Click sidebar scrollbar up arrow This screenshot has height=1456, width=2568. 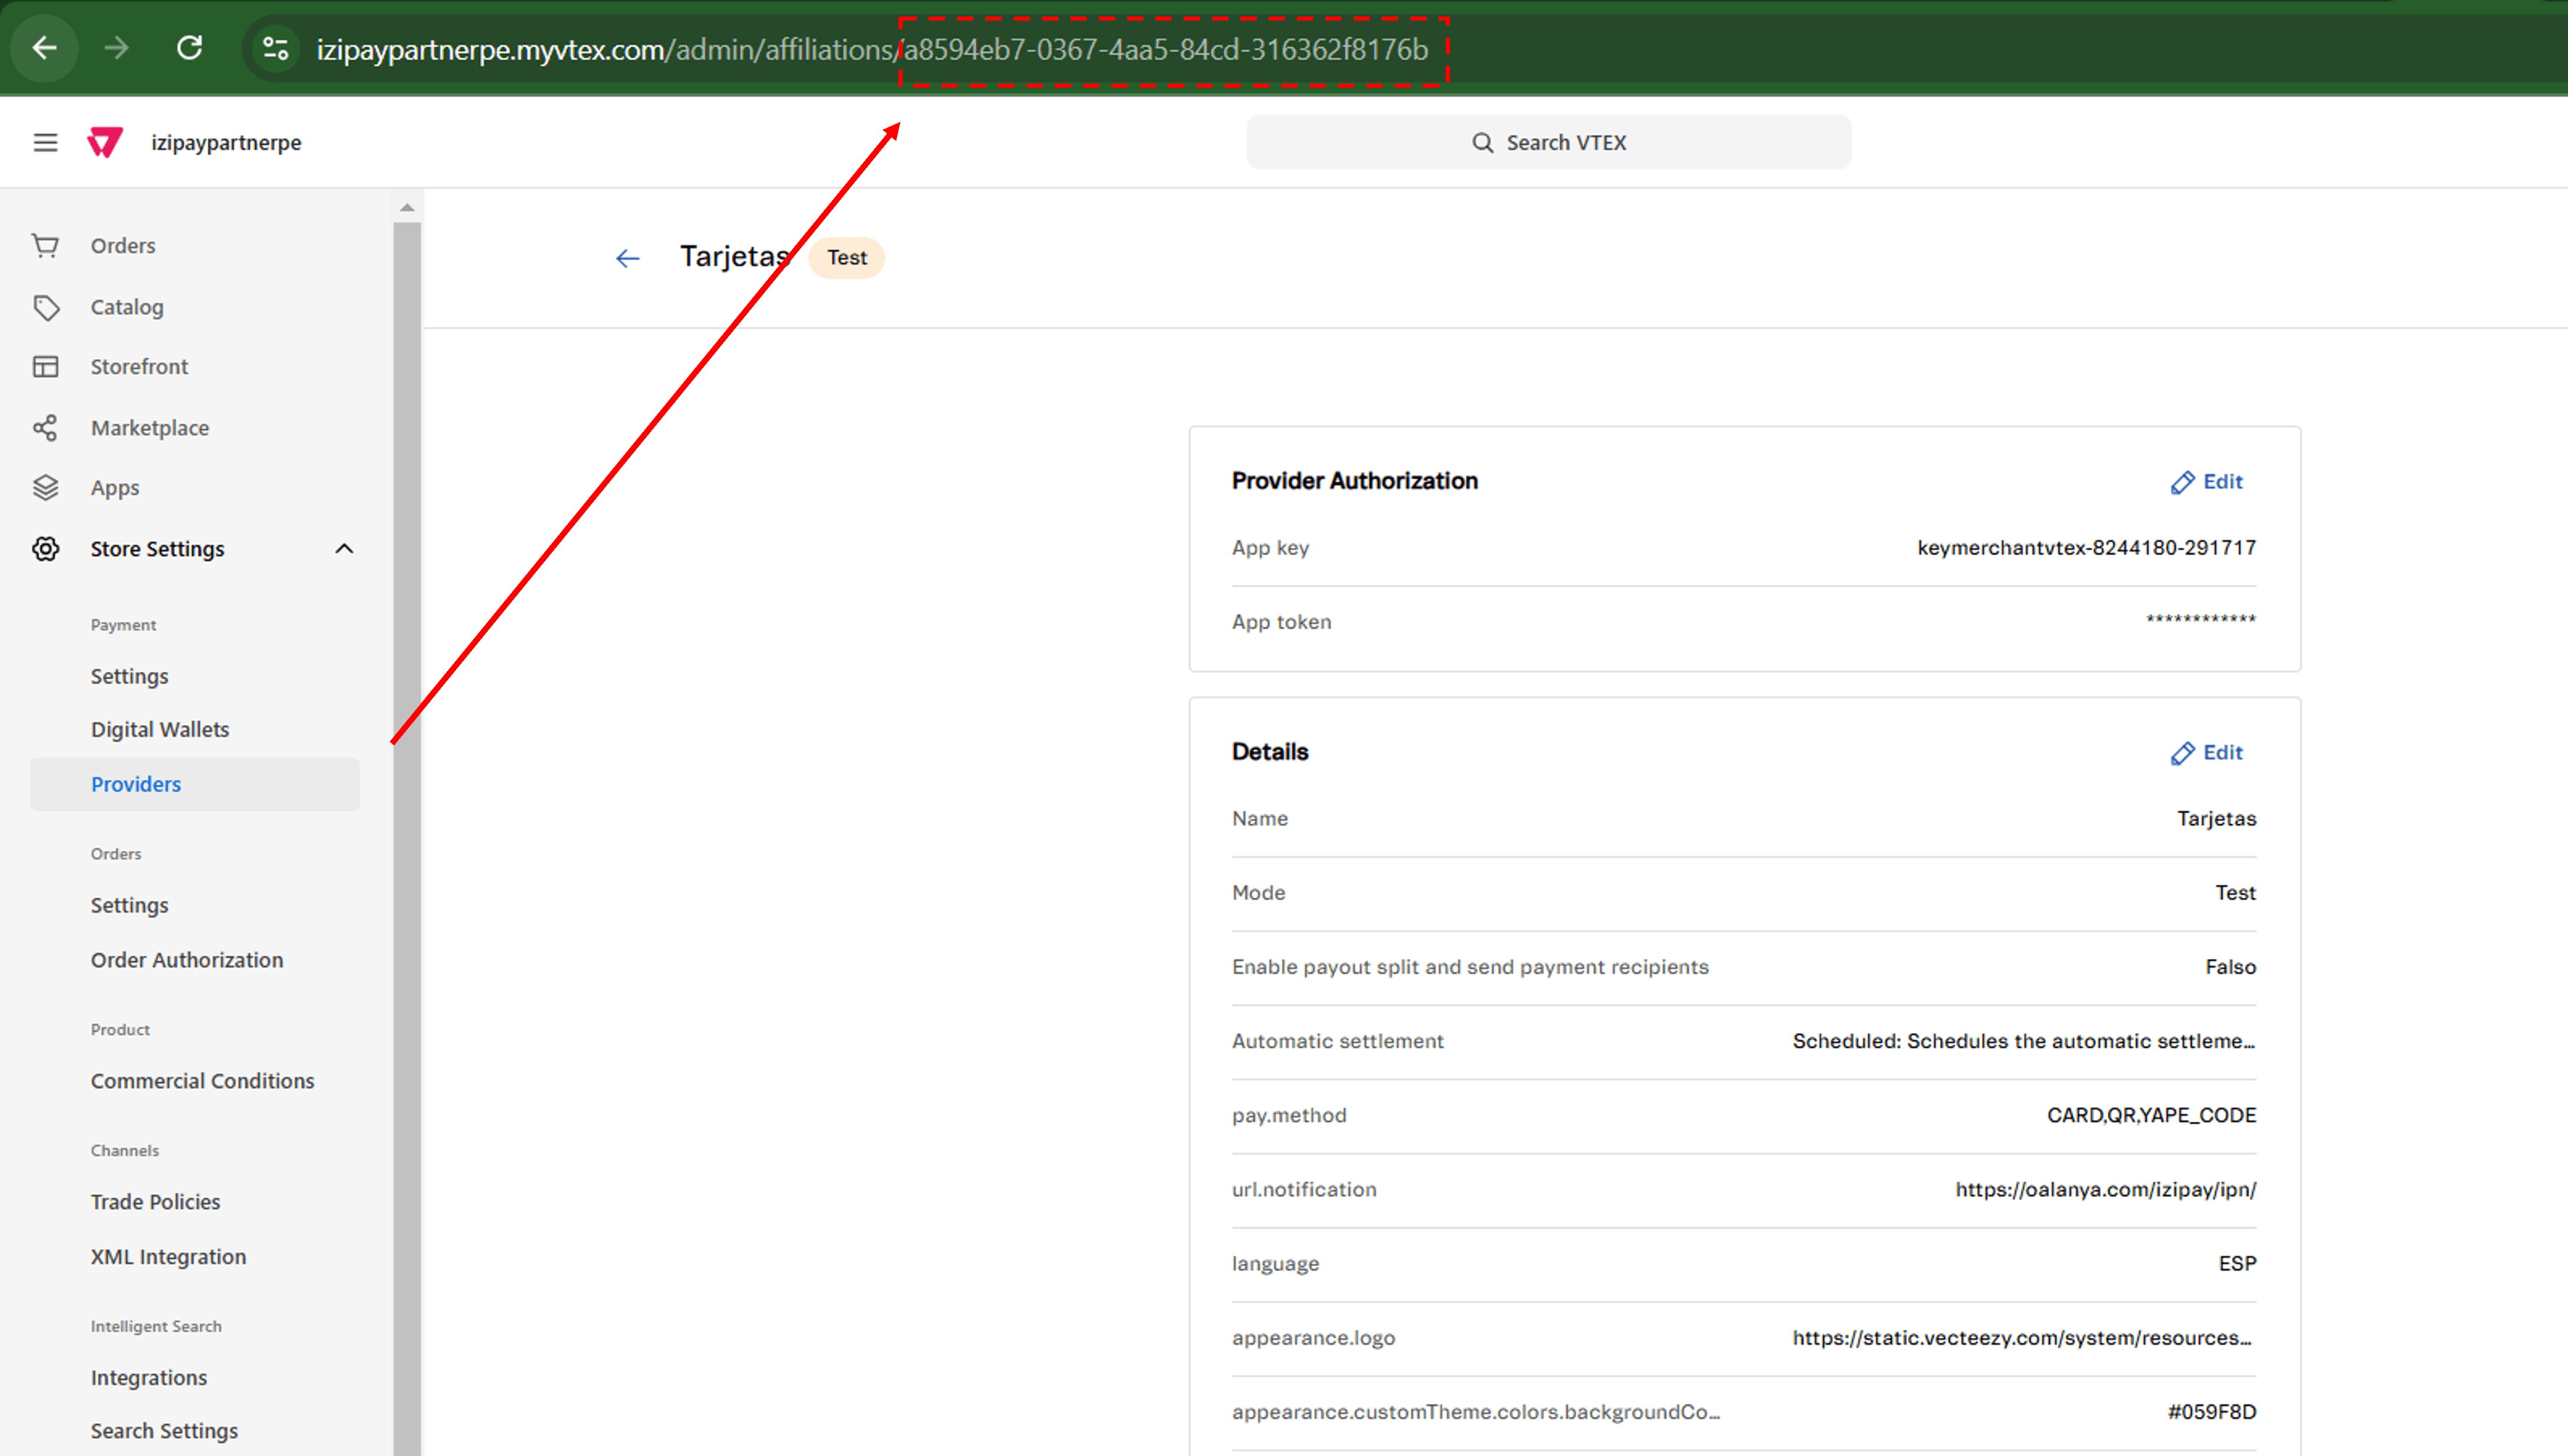[407, 207]
